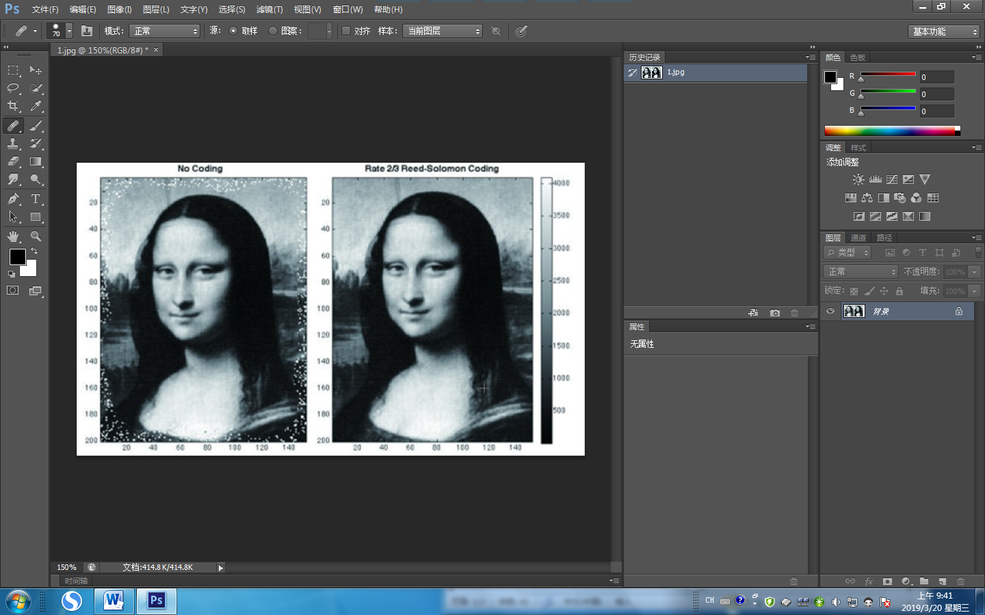Select the Hand tool
The width and height of the screenshot is (985, 615).
pos(13,236)
